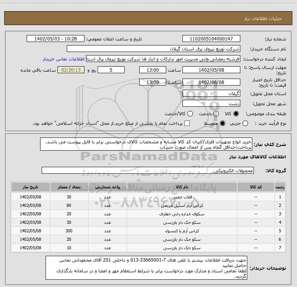
Task: Select the قلاب ایمنی item row
Action: point(148,197)
